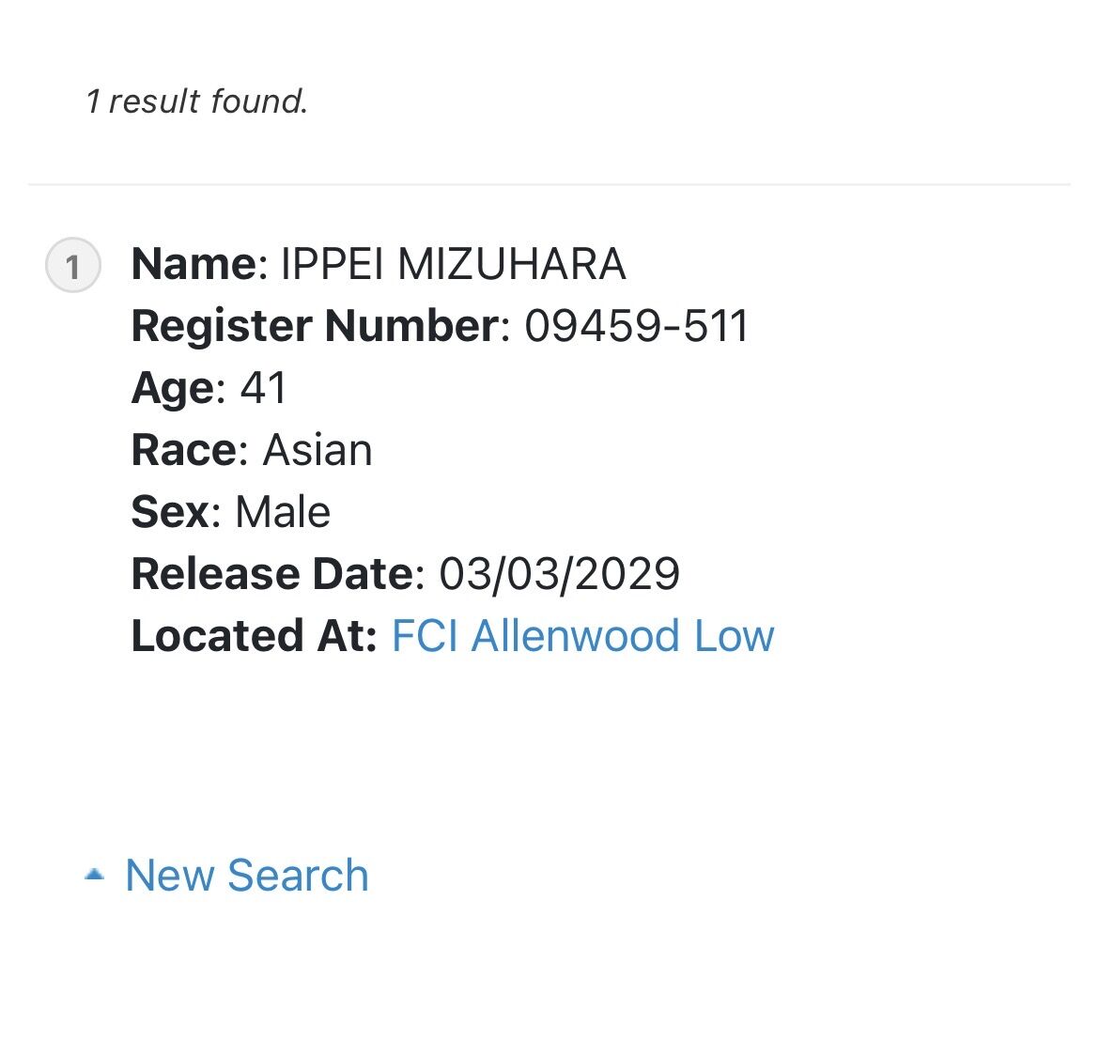Viewport: 1099px width, 1040px height.
Task: Select the register number 09459-511
Action: (x=637, y=327)
